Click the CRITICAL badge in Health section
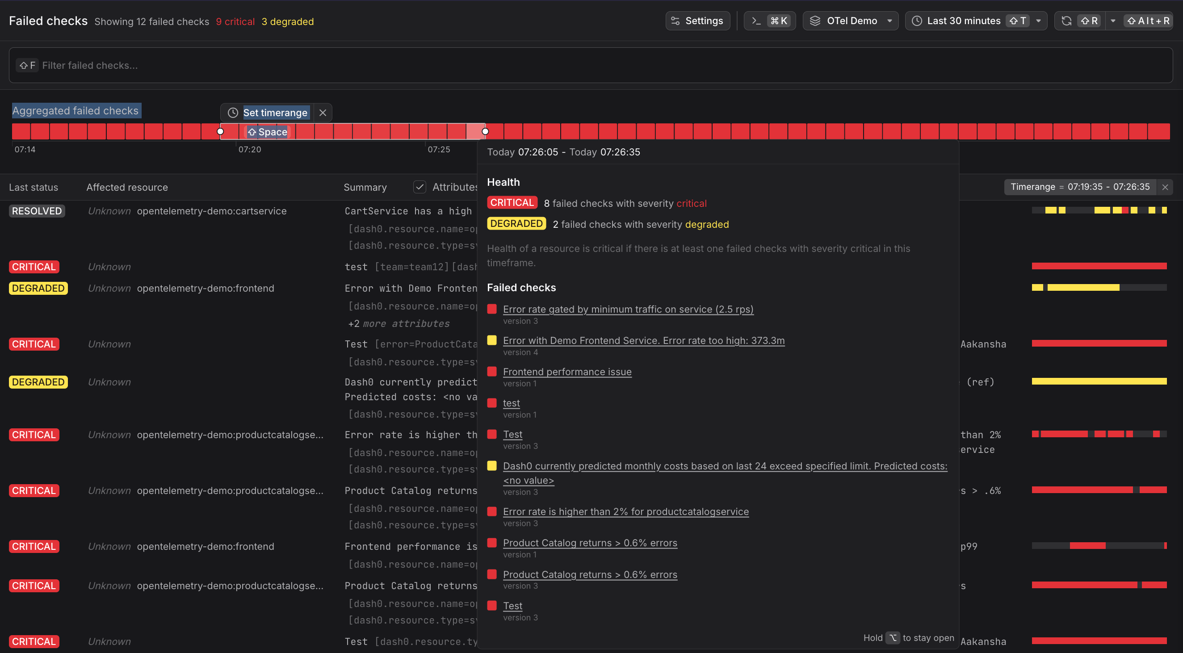 512,202
